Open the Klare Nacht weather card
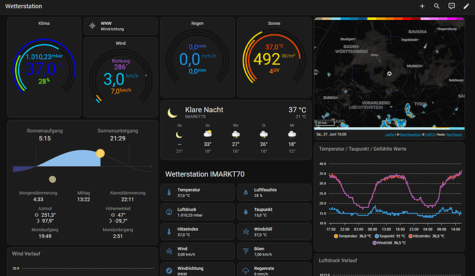 235,130
